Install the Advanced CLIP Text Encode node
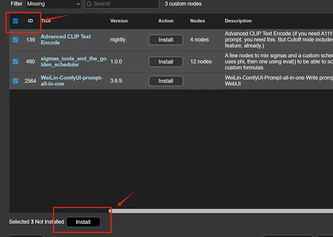This screenshot has width=333, height=237. tap(166, 40)
